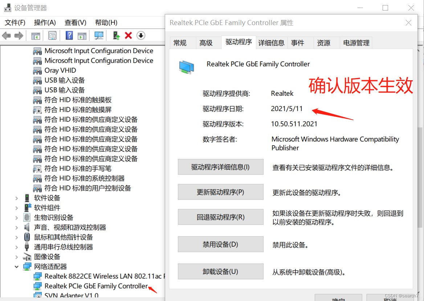The height and width of the screenshot is (301, 424).
Task: Open the 文件(F) menu
Action: [15, 23]
